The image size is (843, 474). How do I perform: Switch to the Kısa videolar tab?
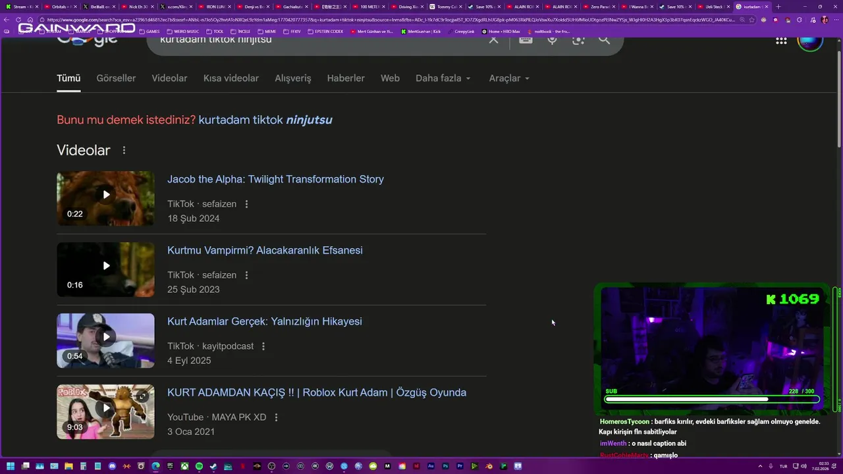(231, 78)
